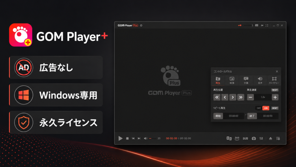Viewport: 296px width, 167px height.
Task: Click the Windows専用 feature card
Action: click(x=56, y=95)
